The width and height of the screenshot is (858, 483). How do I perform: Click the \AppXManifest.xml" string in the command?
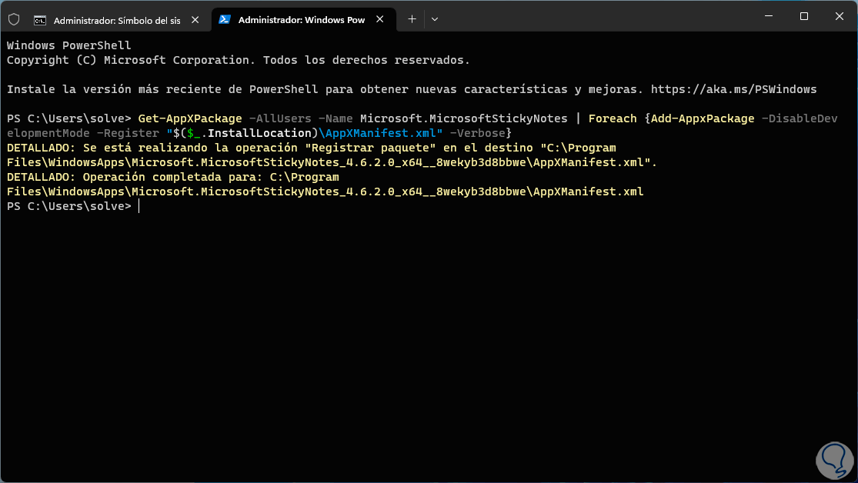[381, 133]
